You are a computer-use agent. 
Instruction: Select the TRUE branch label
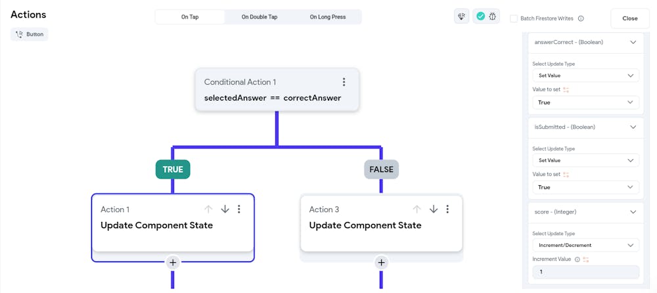(x=173, y=169)
